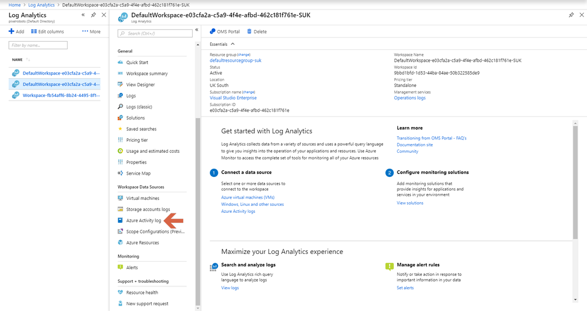Open Windows, Linux and other sources
587x311 pixels.
(x=252, y=204)
